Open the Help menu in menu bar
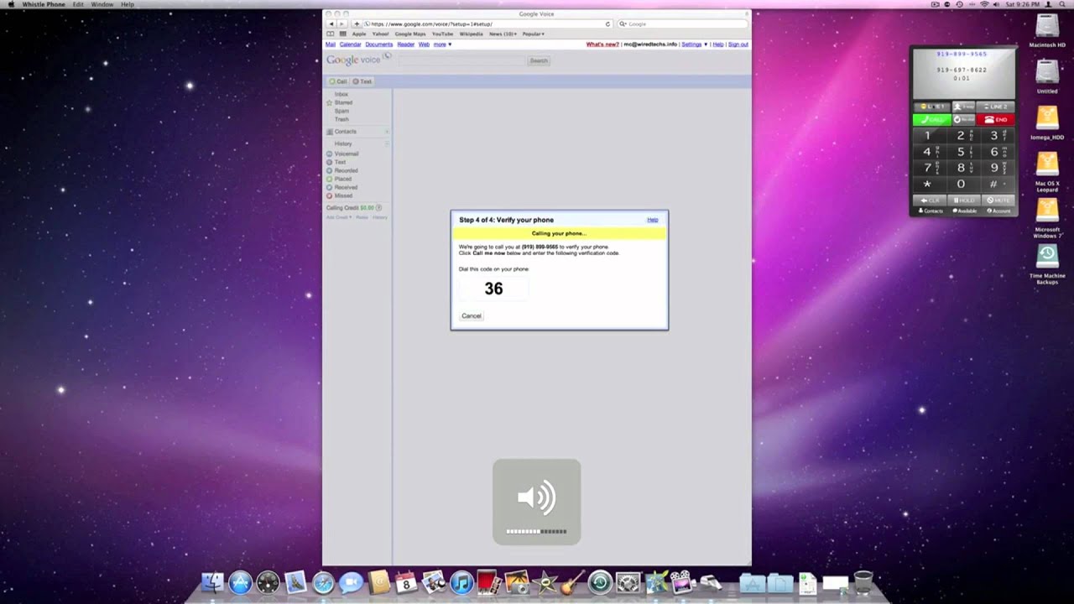This screenshot has height=604, width=1074. pyautogui.click(x=128, y=4)
